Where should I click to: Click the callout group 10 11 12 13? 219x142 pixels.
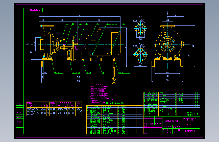(x=124, y=73)
